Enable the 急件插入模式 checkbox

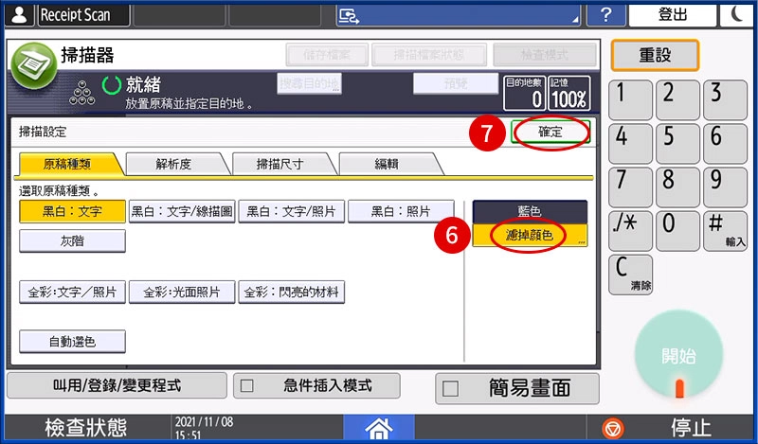(246, 386)
